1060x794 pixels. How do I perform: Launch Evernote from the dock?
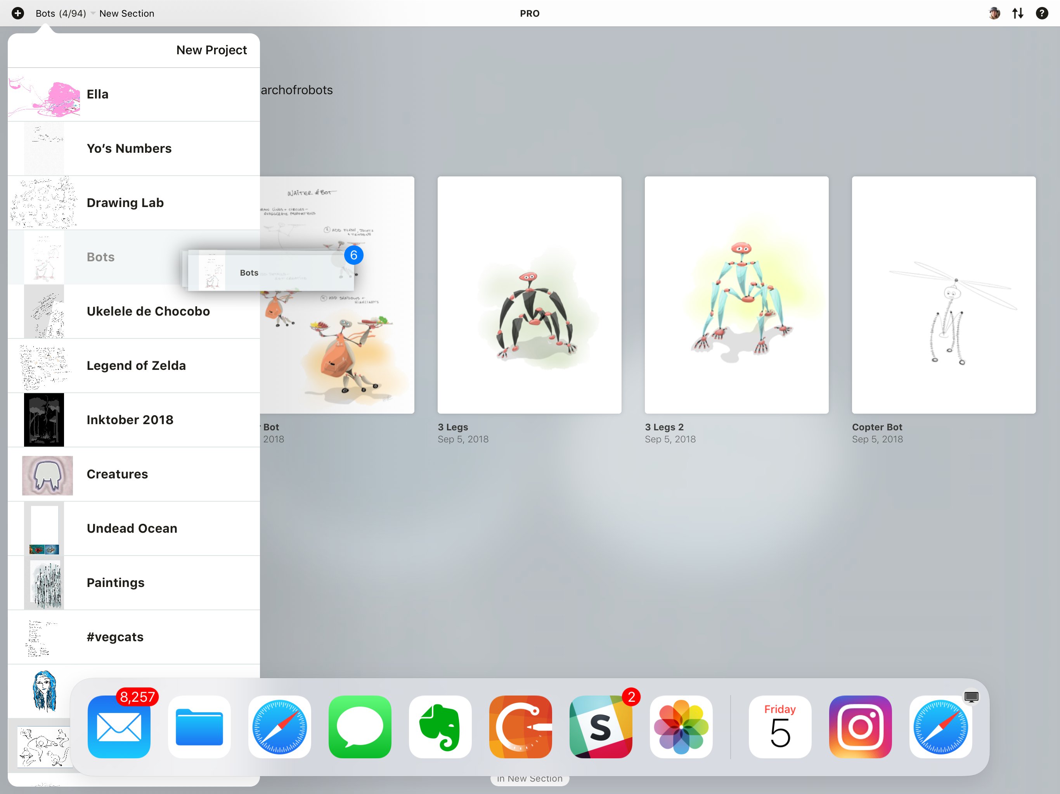[440, 727]
